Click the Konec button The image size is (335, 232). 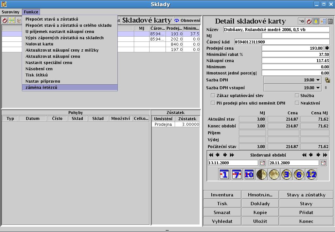pos(306,221)
